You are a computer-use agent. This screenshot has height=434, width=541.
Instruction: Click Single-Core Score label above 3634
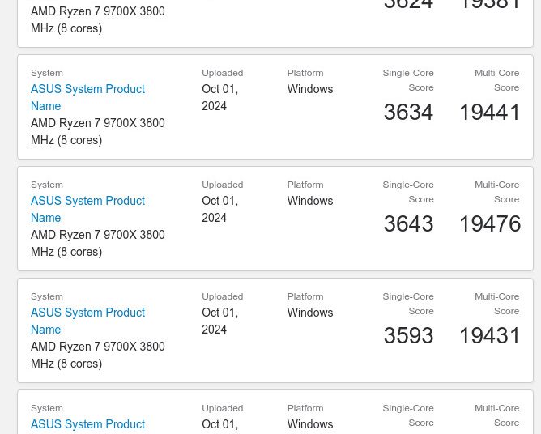coord(408,80)
